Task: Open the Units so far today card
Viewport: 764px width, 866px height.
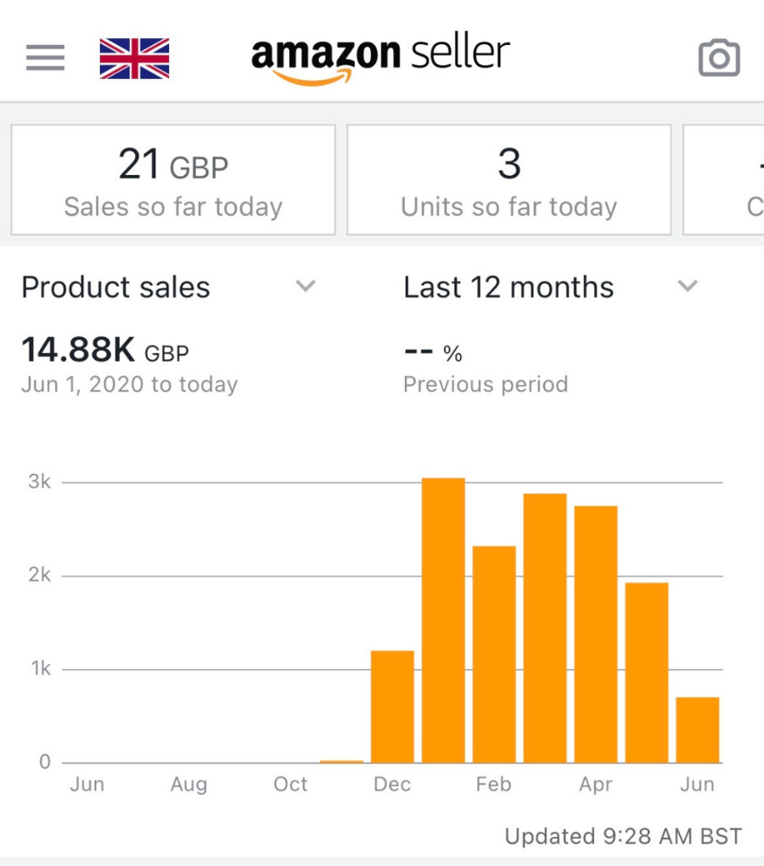Action: pos(508,179)
